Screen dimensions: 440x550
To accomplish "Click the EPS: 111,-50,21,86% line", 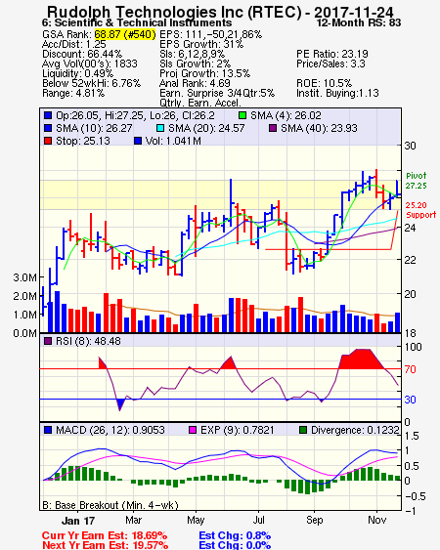I will pyautogui.click(x=210, y=34).
